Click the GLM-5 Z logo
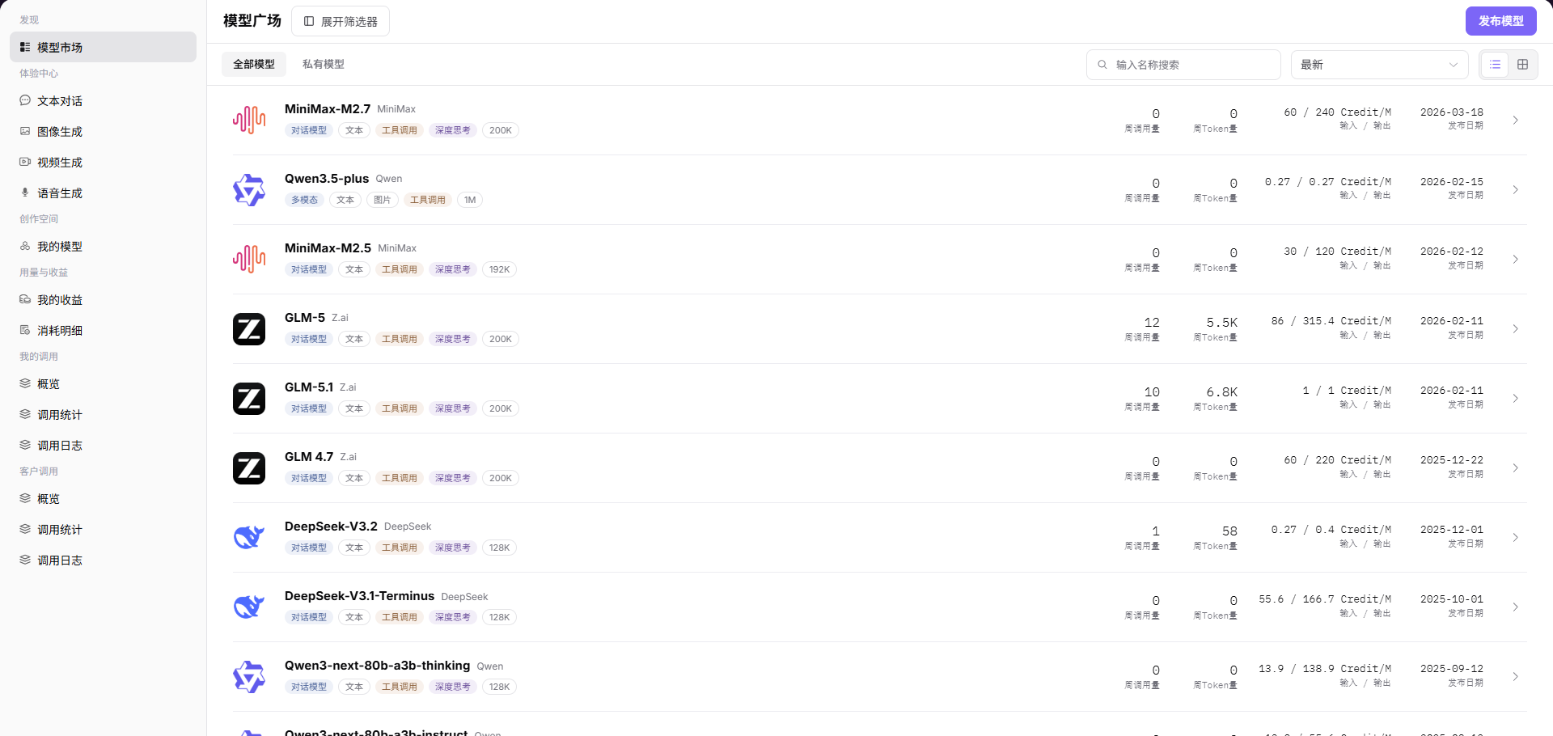Viewport: 1553px width, 736px height. (249, 328)
